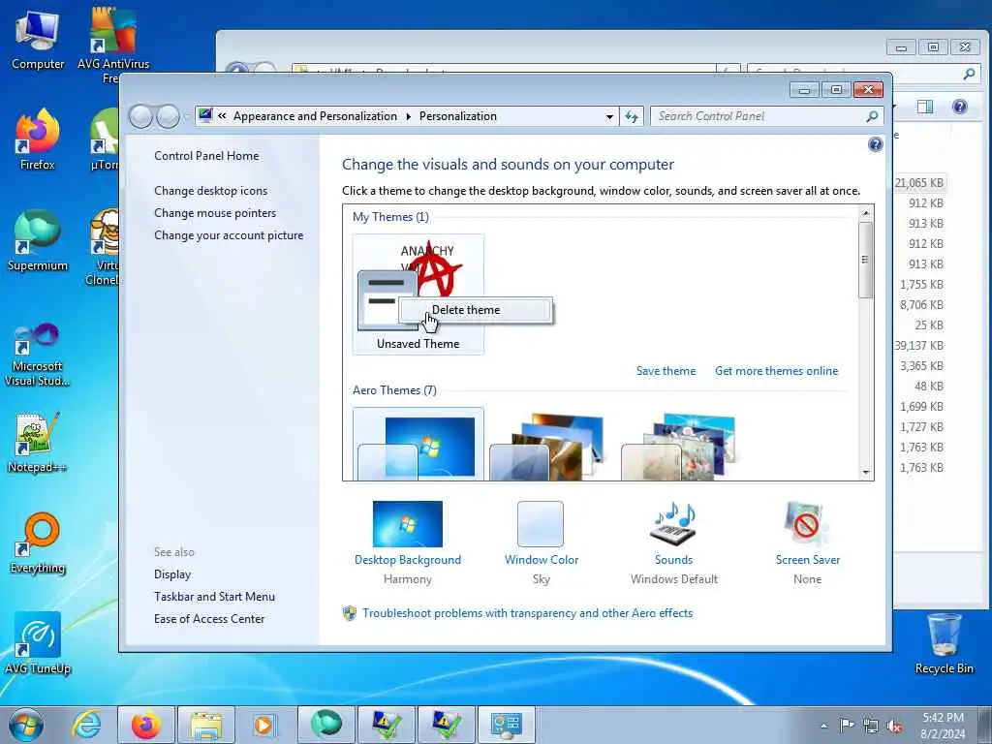
Task: Open the Notepad++ desktop shortcut
Action: [38, 443]
